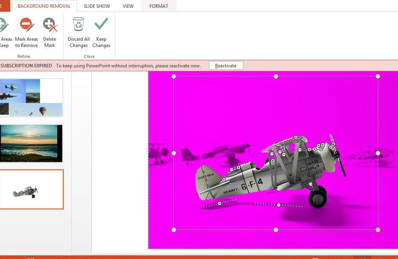The height and width of the screenshot is (259, 398).
Task: Click the Refine group label
Action: tap(23, 56)
